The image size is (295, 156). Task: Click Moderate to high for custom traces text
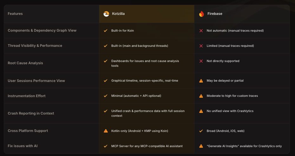click(x=232, y=96)
